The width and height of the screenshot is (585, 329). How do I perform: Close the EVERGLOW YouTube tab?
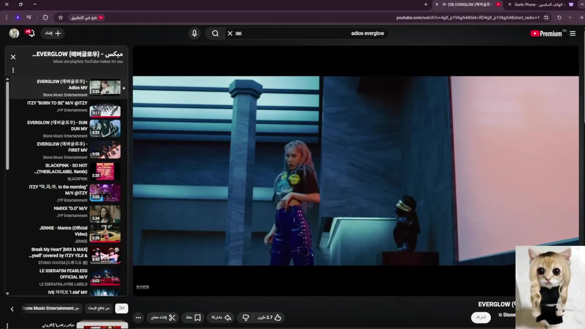pyautogui.click(x=436, y=5)
